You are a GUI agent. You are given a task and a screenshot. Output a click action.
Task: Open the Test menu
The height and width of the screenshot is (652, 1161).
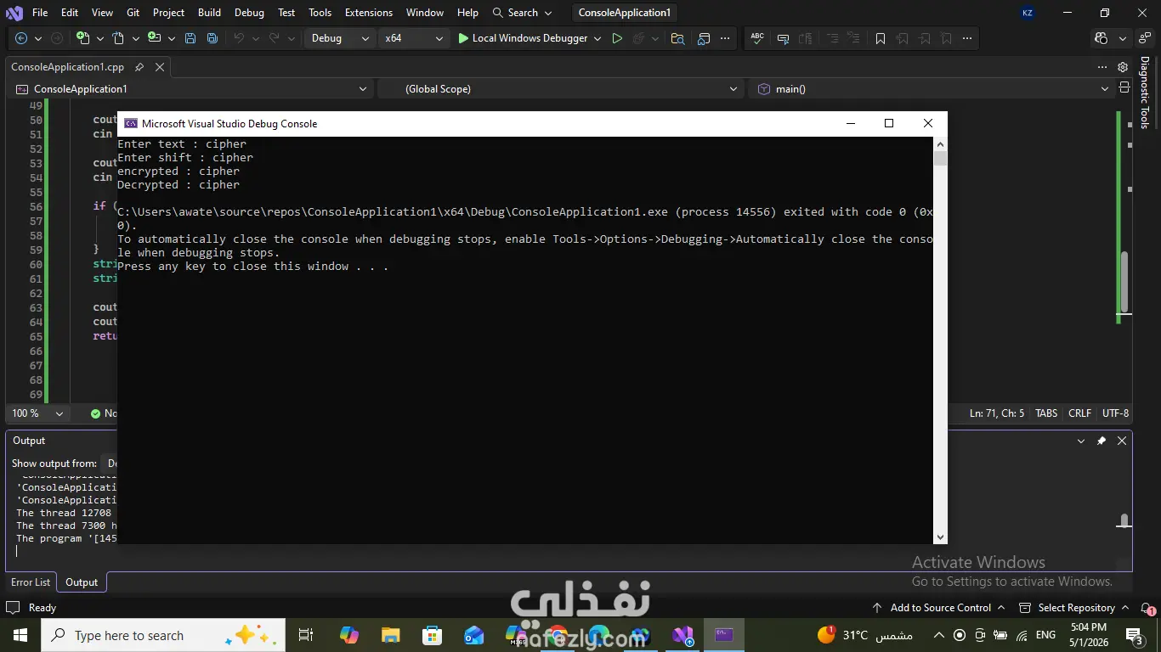pyautogui.click(x=286, y=13)
